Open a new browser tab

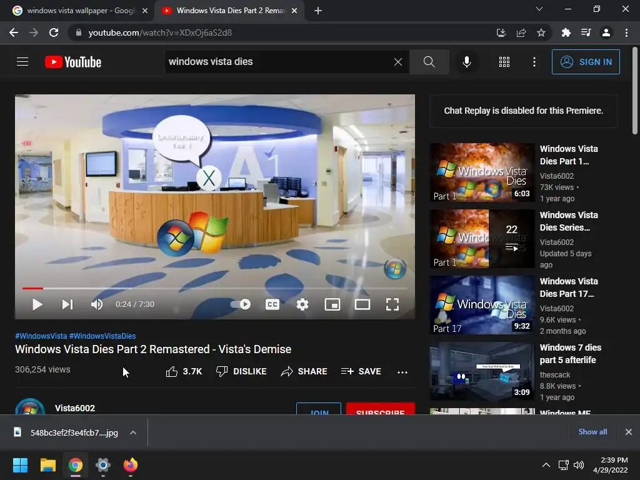[x=318, y=11]
